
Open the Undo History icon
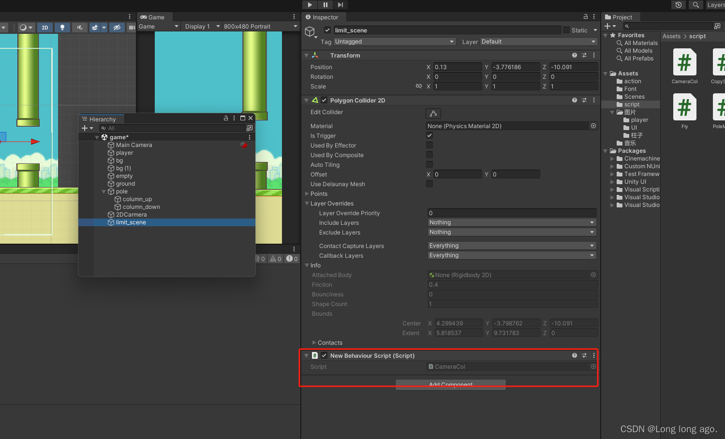pyautogui.click(x=679, y=5)
